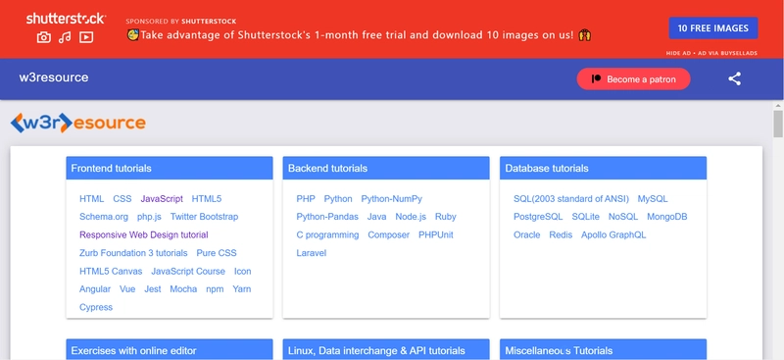Click the music note icon in the ad
This screenshot has width=784, height=360.
point(65,37)
